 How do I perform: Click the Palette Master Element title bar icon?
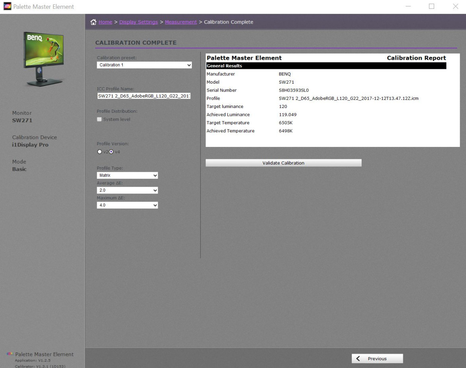point(7,6)
